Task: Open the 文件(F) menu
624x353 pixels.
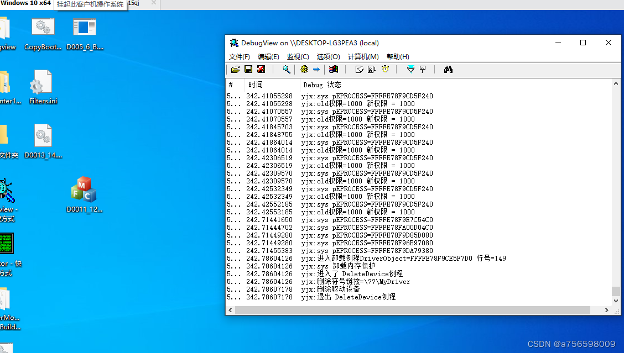Action: 239,56
